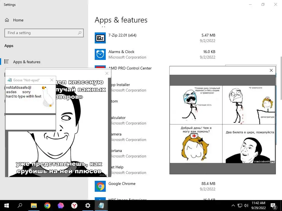Click the Apps & features sidebar icon

(x=7, y=62)
